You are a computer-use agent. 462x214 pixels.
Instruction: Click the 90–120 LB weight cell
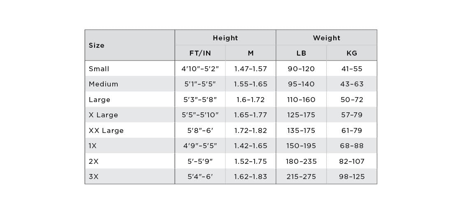301,69
